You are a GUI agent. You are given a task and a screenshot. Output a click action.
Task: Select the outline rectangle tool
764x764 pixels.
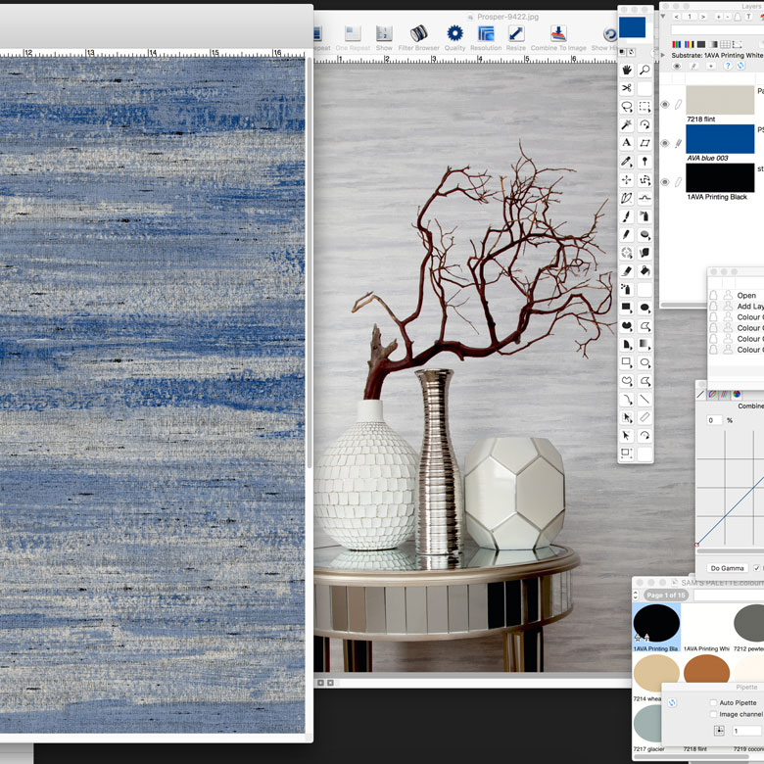[627, 362]
